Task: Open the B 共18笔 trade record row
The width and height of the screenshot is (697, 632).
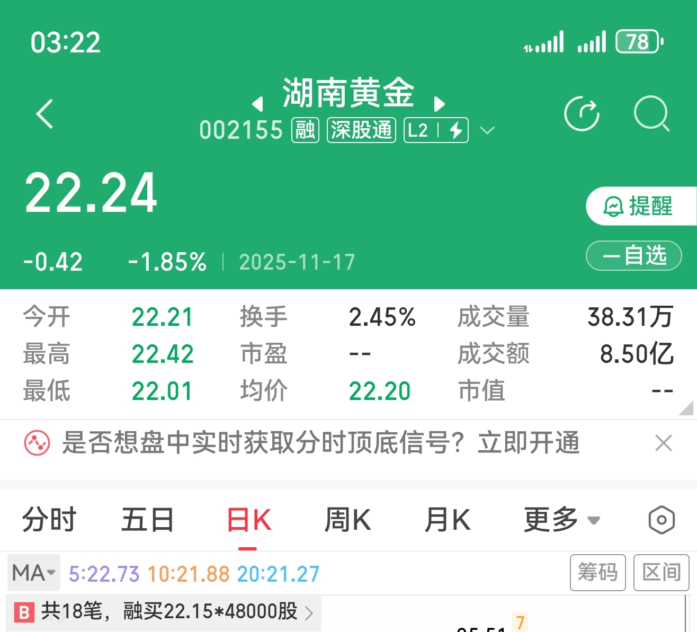Action: 164,612
